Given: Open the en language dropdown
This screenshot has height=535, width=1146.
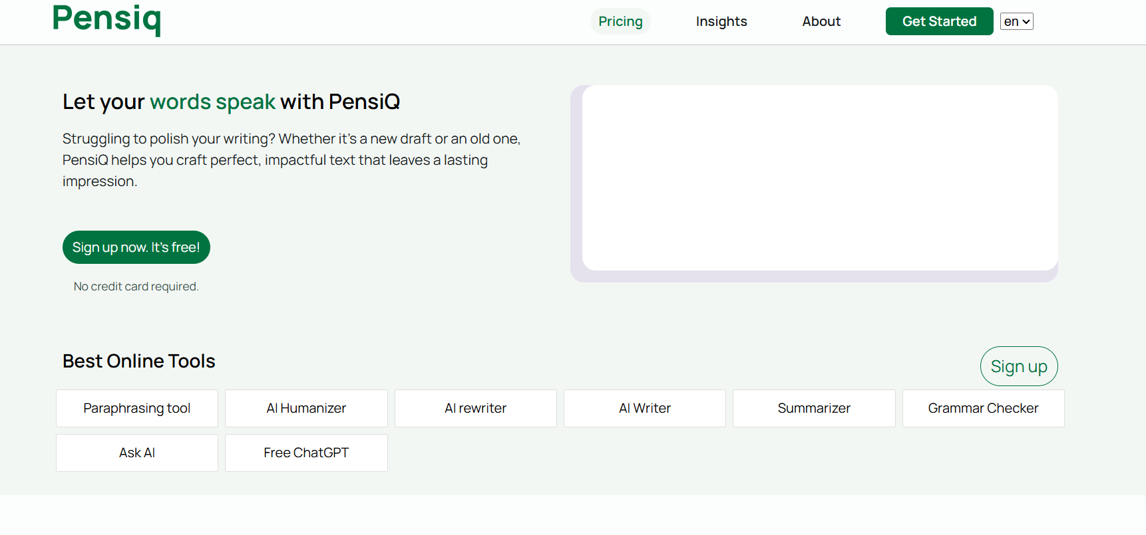Looking at the screenshot, I should coord(1016,21).
